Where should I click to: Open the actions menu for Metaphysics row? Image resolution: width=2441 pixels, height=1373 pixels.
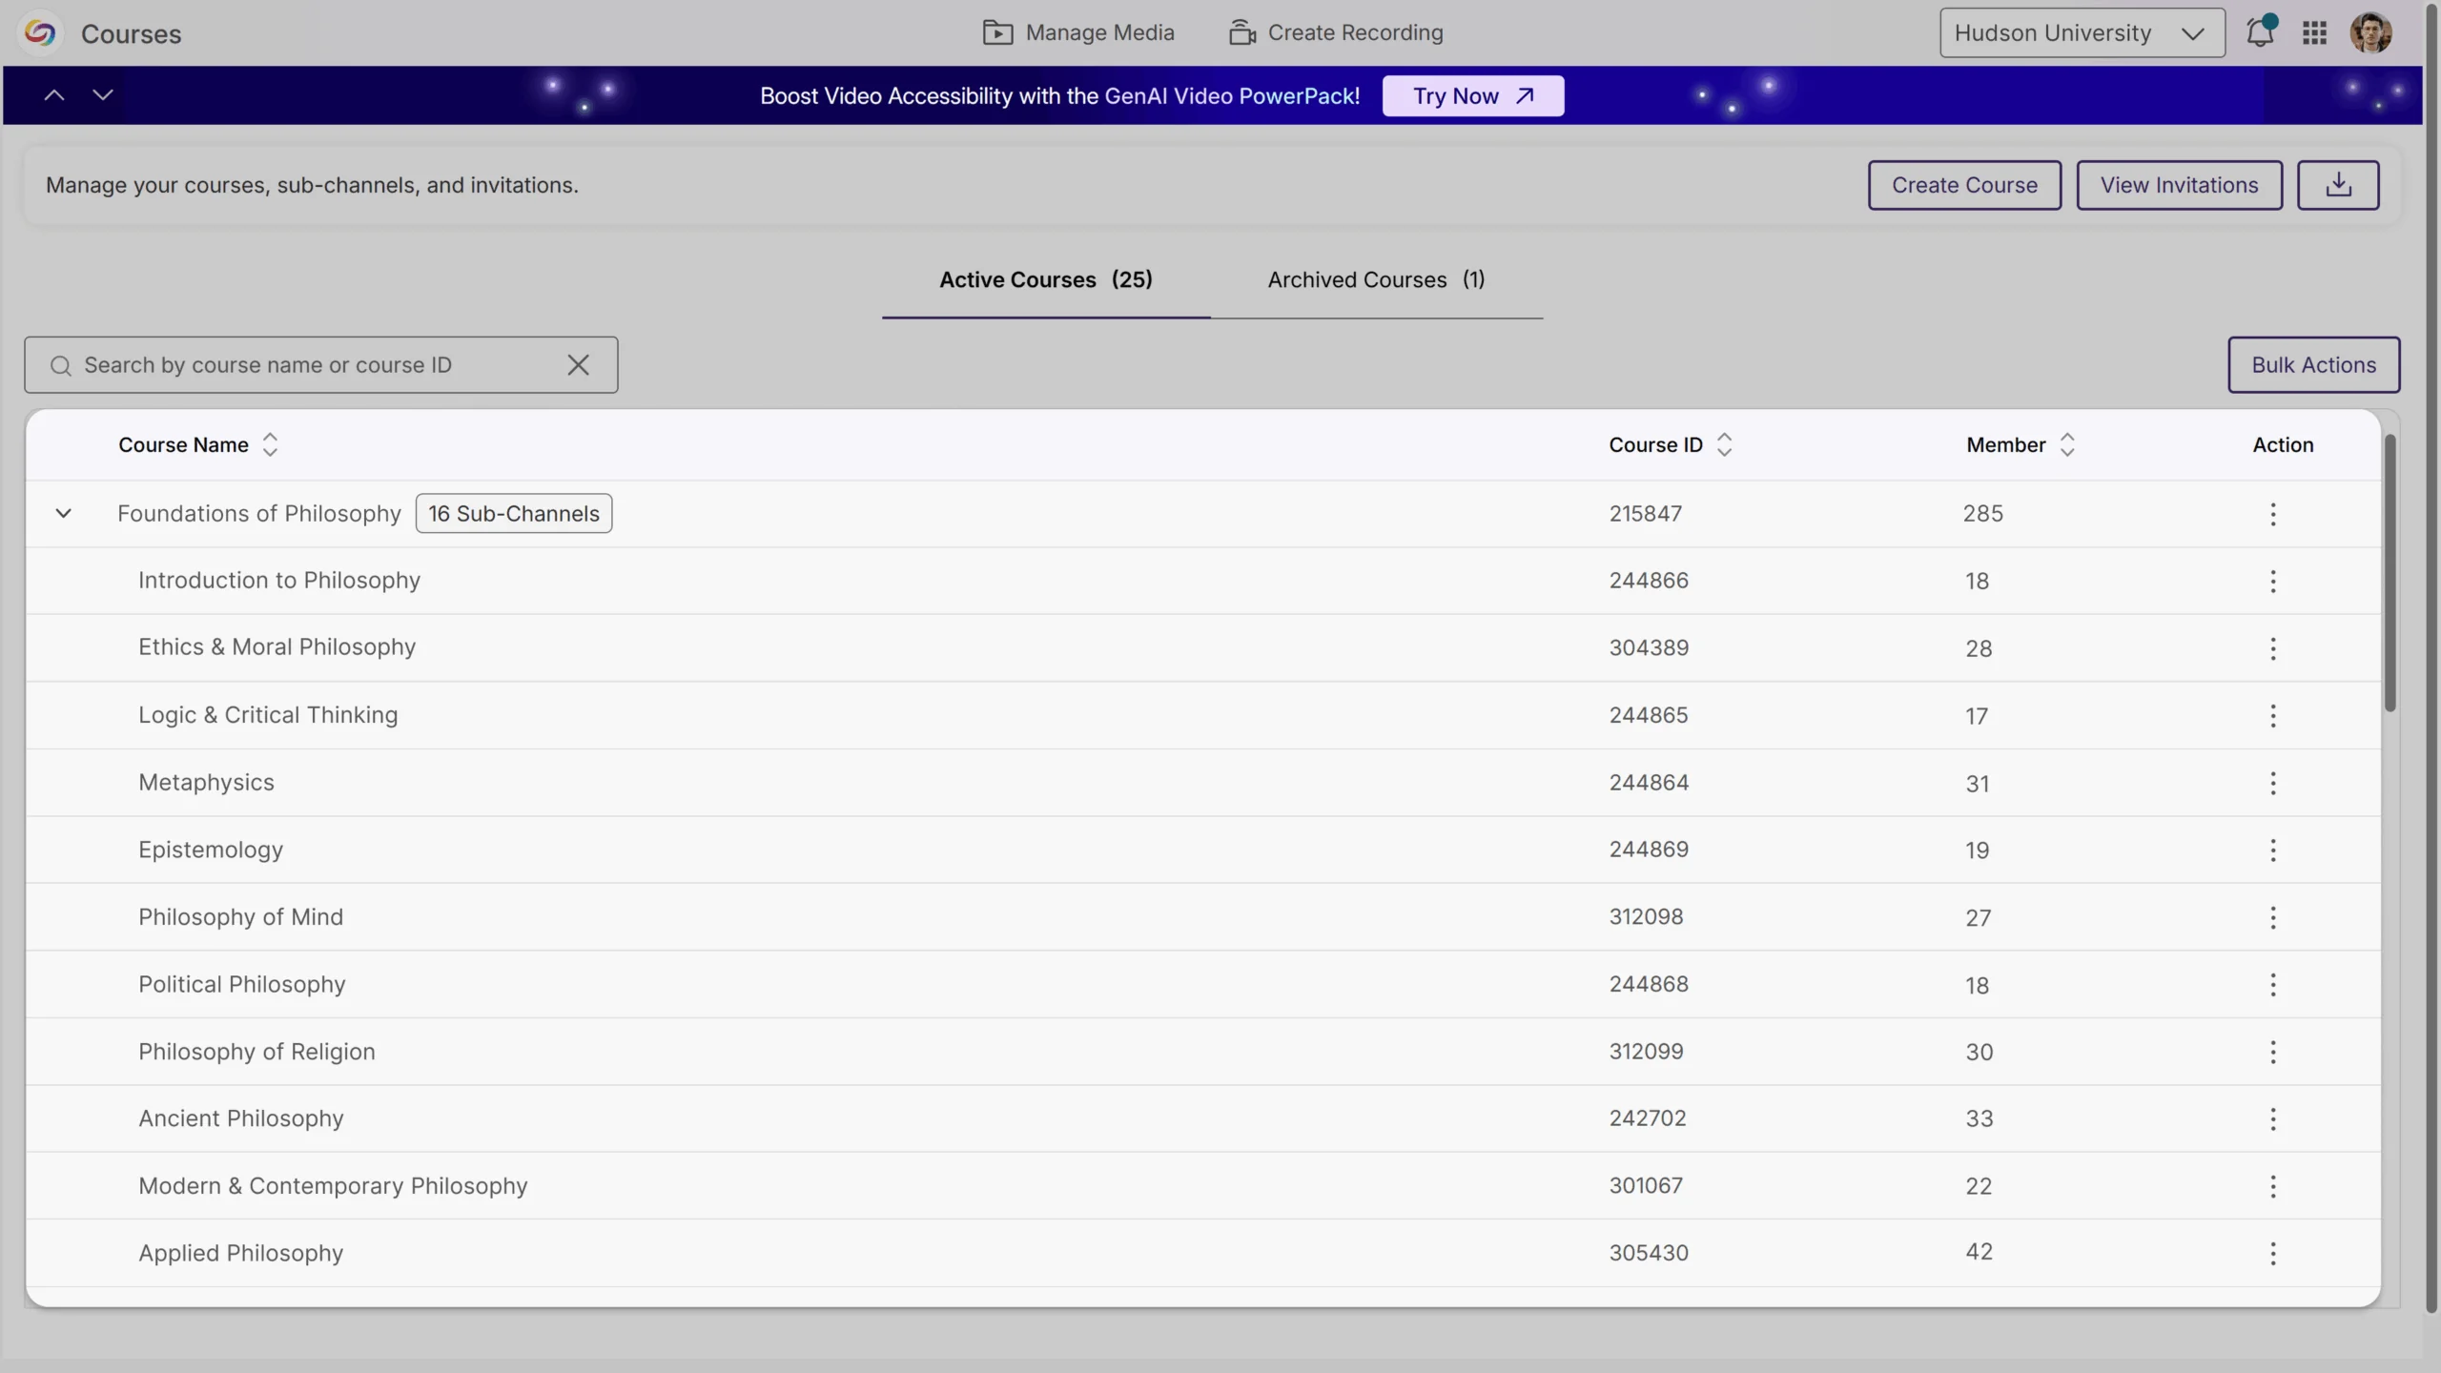coord(2273,782)
